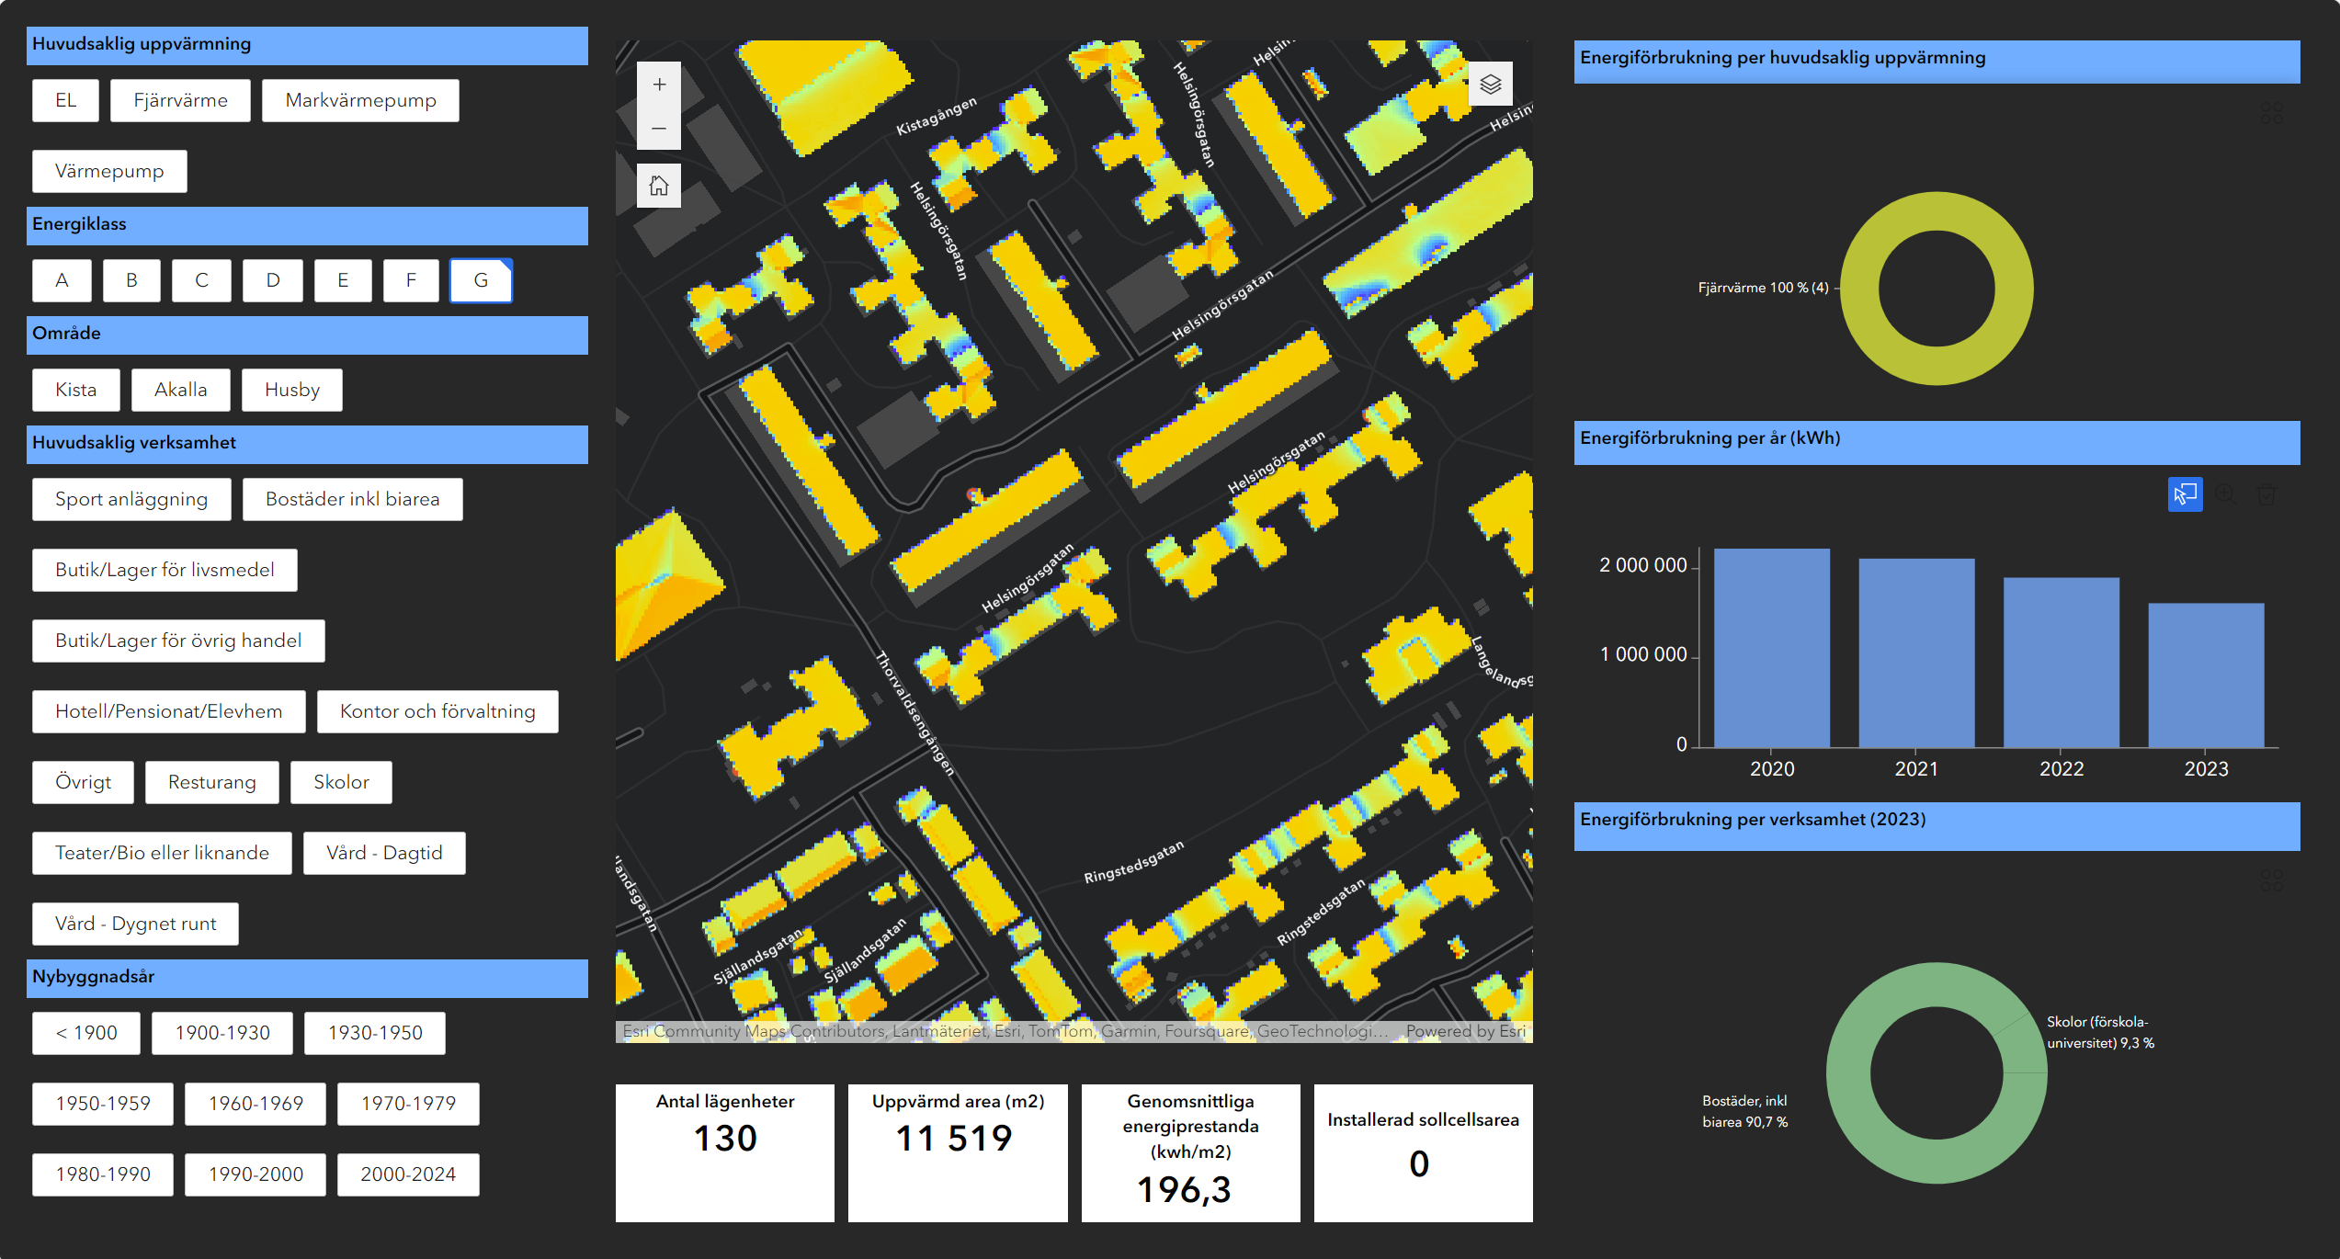This screenshot has width=2340, height=1259.
Task: Open the Powered by Esri link
Action: (1465, 1031)
